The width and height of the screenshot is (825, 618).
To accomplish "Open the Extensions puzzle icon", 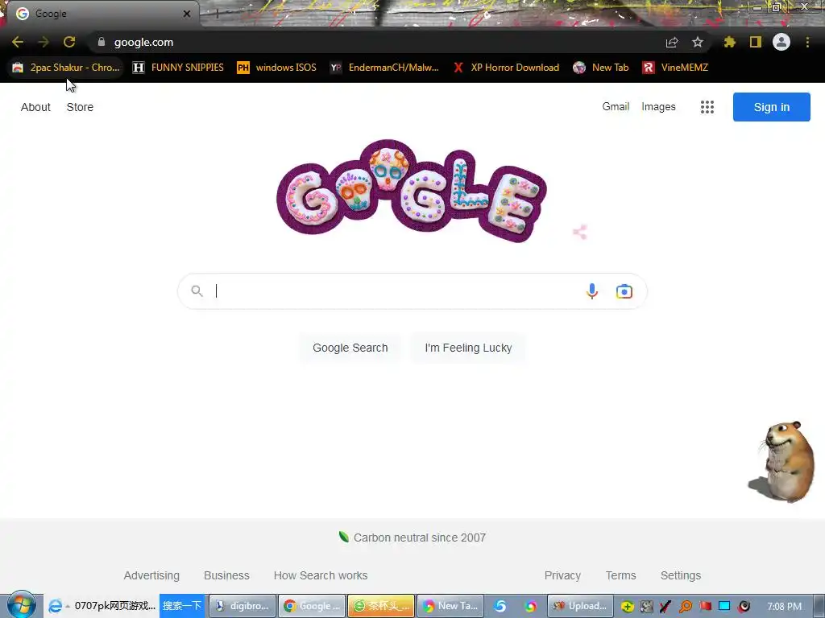I will click(730, 42).
